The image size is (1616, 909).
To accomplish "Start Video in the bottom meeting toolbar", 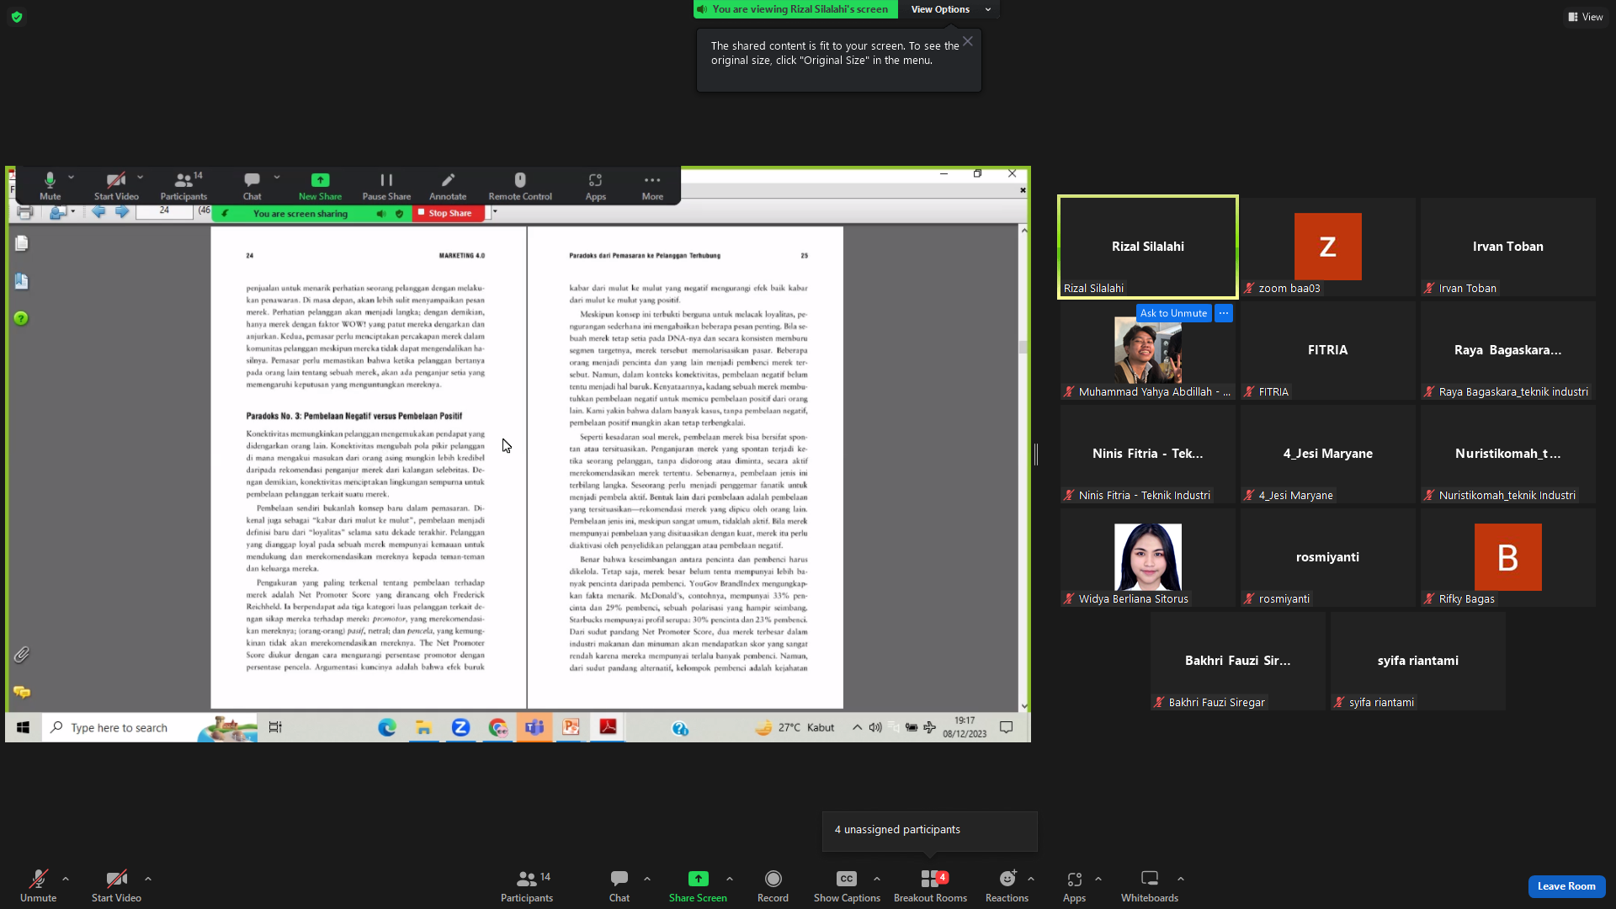I will (116, 886).
